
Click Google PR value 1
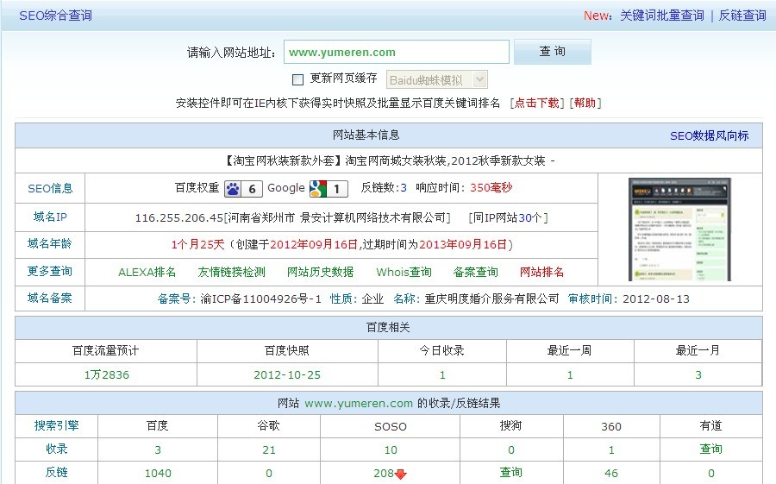tap(337, 189)
